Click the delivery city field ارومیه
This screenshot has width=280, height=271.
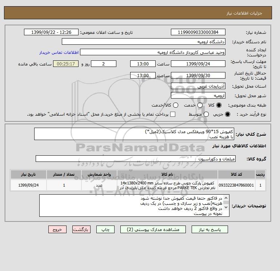pos(198,95)
